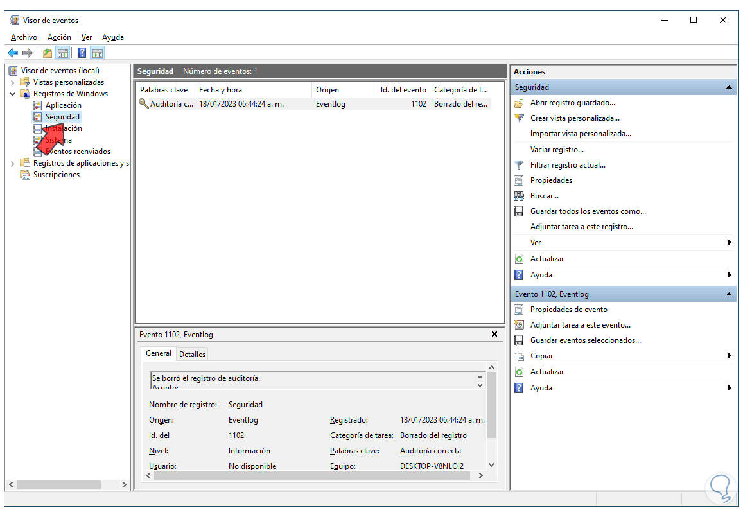This screenshot has height=517, width=743.
Task: Open the Ayuda menu in menu bar
Action: pos(113,37)
